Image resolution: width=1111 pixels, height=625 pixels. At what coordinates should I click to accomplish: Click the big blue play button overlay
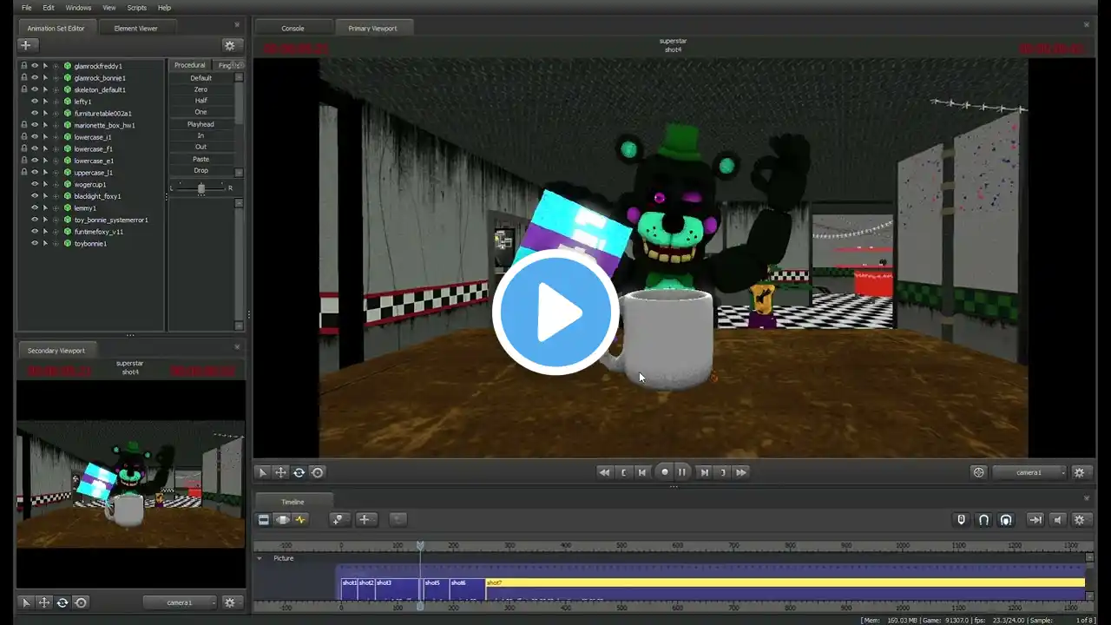coord(555,312)
